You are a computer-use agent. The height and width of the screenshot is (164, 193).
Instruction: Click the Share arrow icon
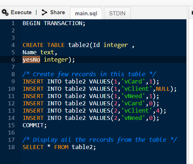coord(44,12)
